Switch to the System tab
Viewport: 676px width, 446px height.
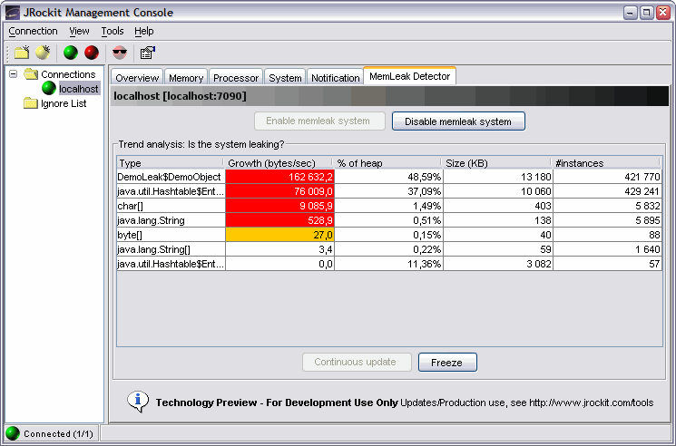pos(285,77)
